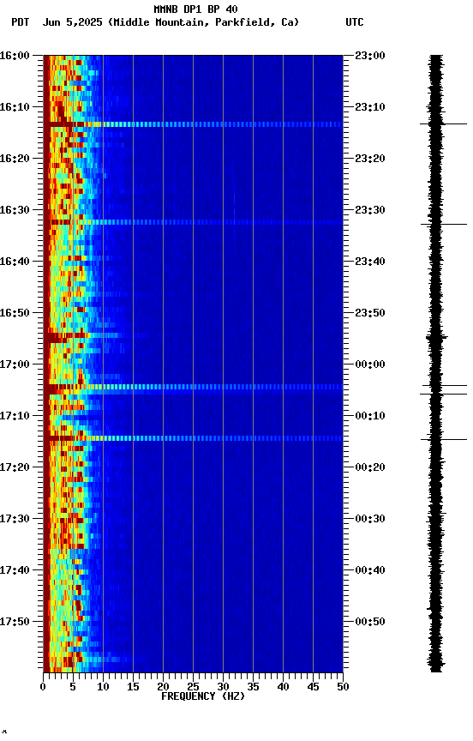This screenshot has width=473, height=741.
Task: Click the 10 Hz frequency axis label
Action: [x=103, y=688]
